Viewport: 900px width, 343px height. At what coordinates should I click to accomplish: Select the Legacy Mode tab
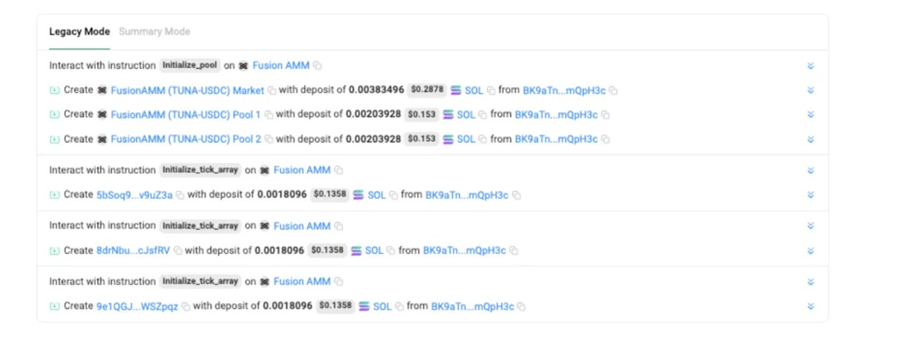(x=79, y=32)
